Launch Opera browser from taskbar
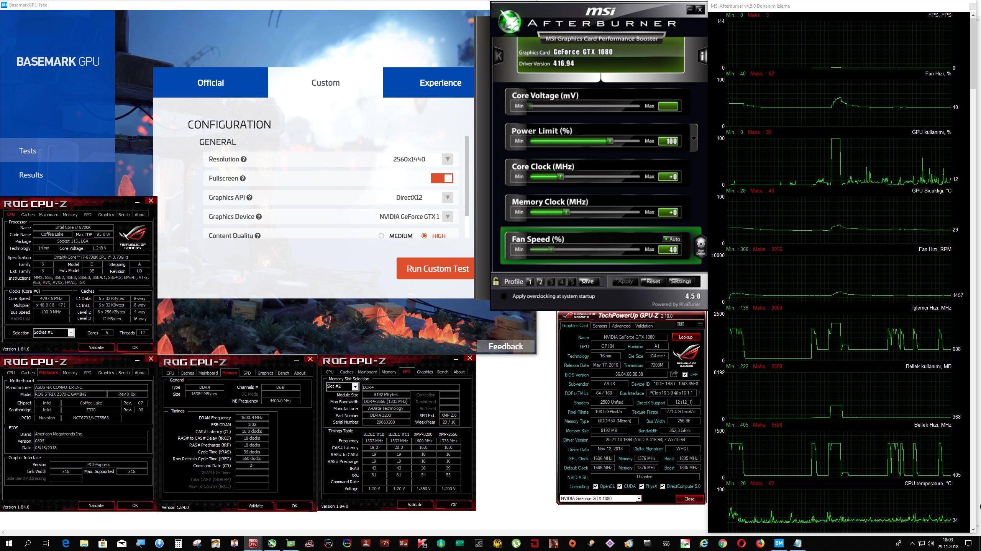 pos(741,543)
